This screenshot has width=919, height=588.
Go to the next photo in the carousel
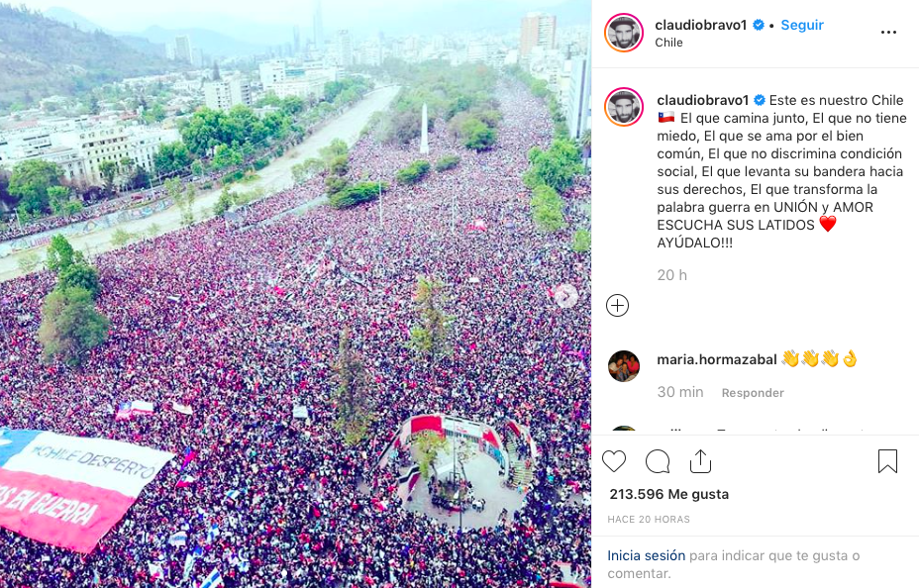[x=565, y=296]
